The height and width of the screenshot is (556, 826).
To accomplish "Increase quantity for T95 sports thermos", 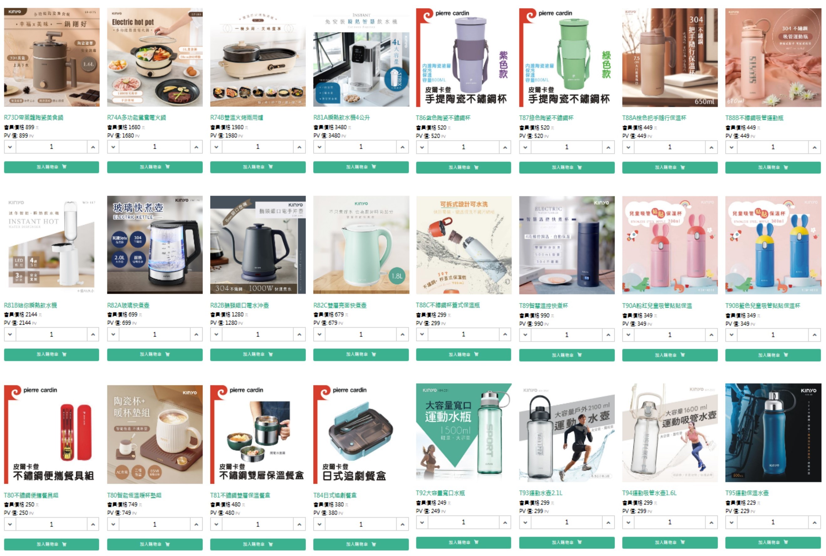I will pos(815,522).
